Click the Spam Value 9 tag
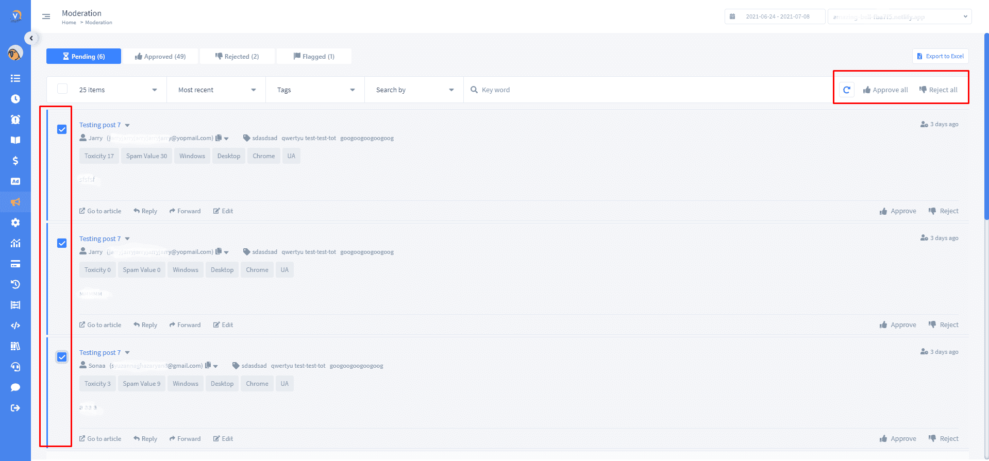 click(142, 384)
